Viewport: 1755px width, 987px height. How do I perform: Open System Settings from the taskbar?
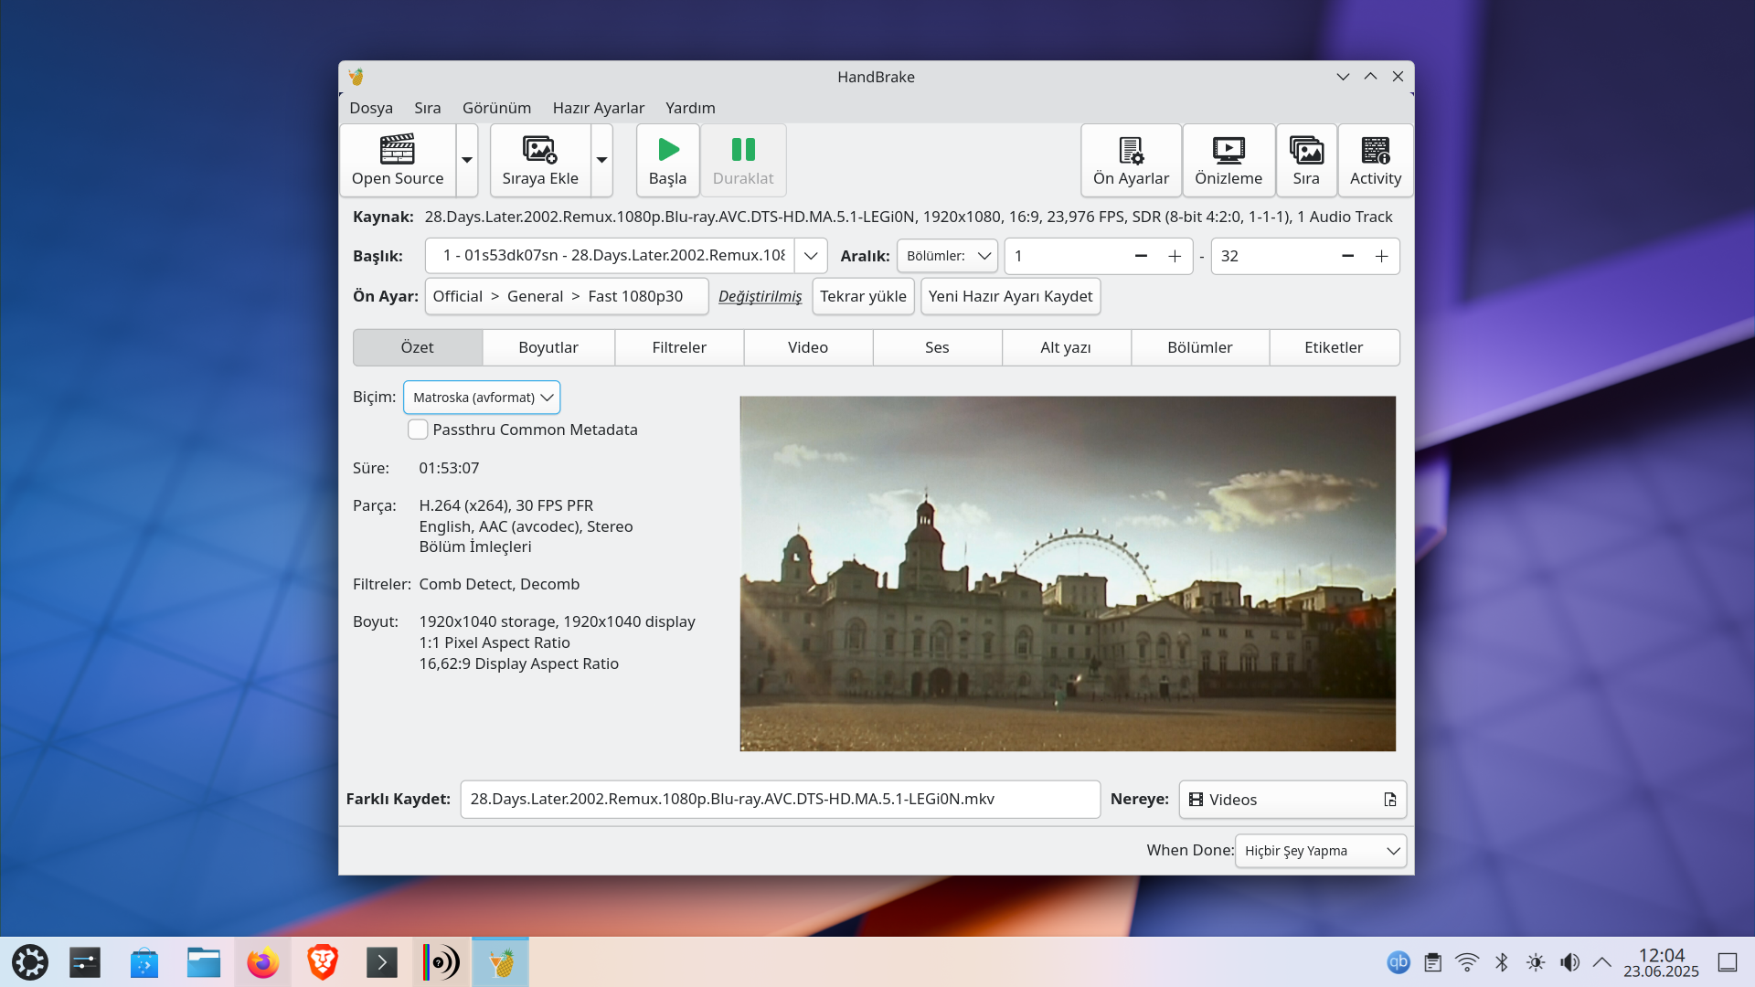click(85, 962)
